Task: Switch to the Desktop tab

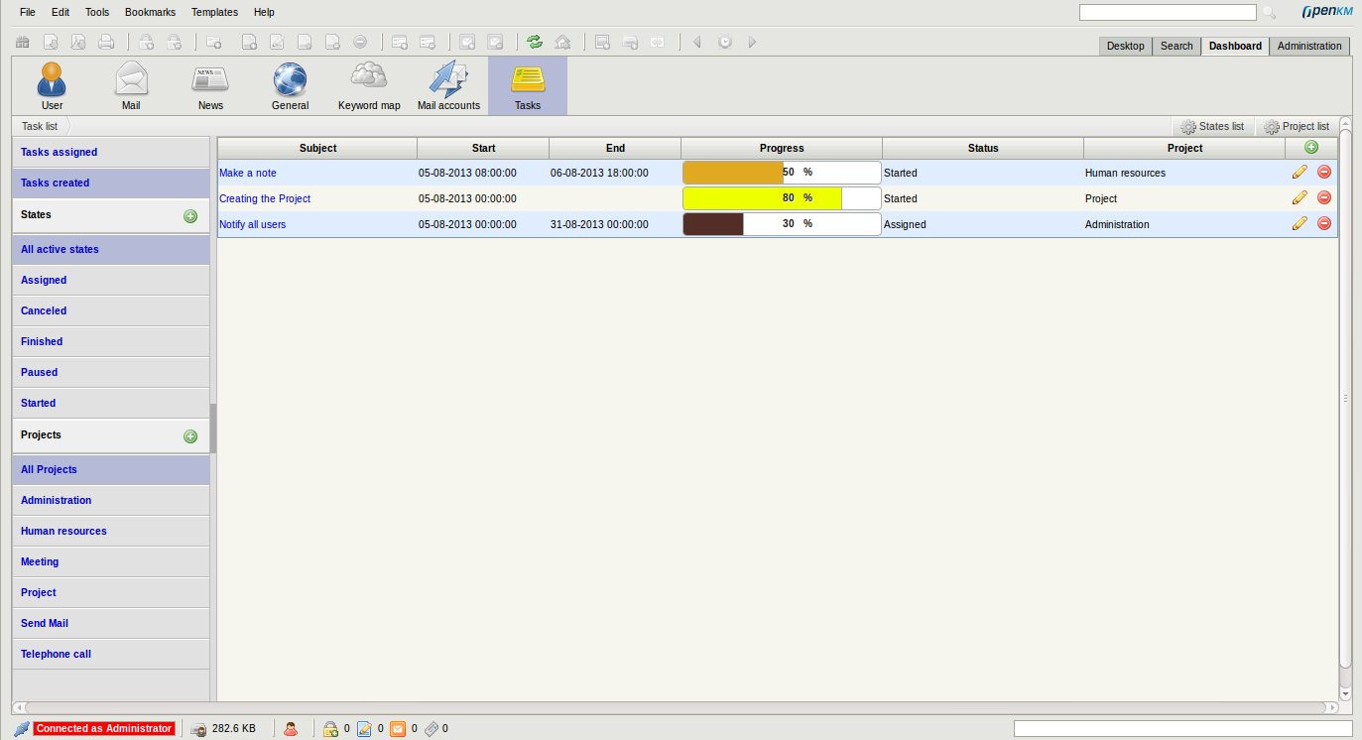Action: click(x=1126, y=46)
